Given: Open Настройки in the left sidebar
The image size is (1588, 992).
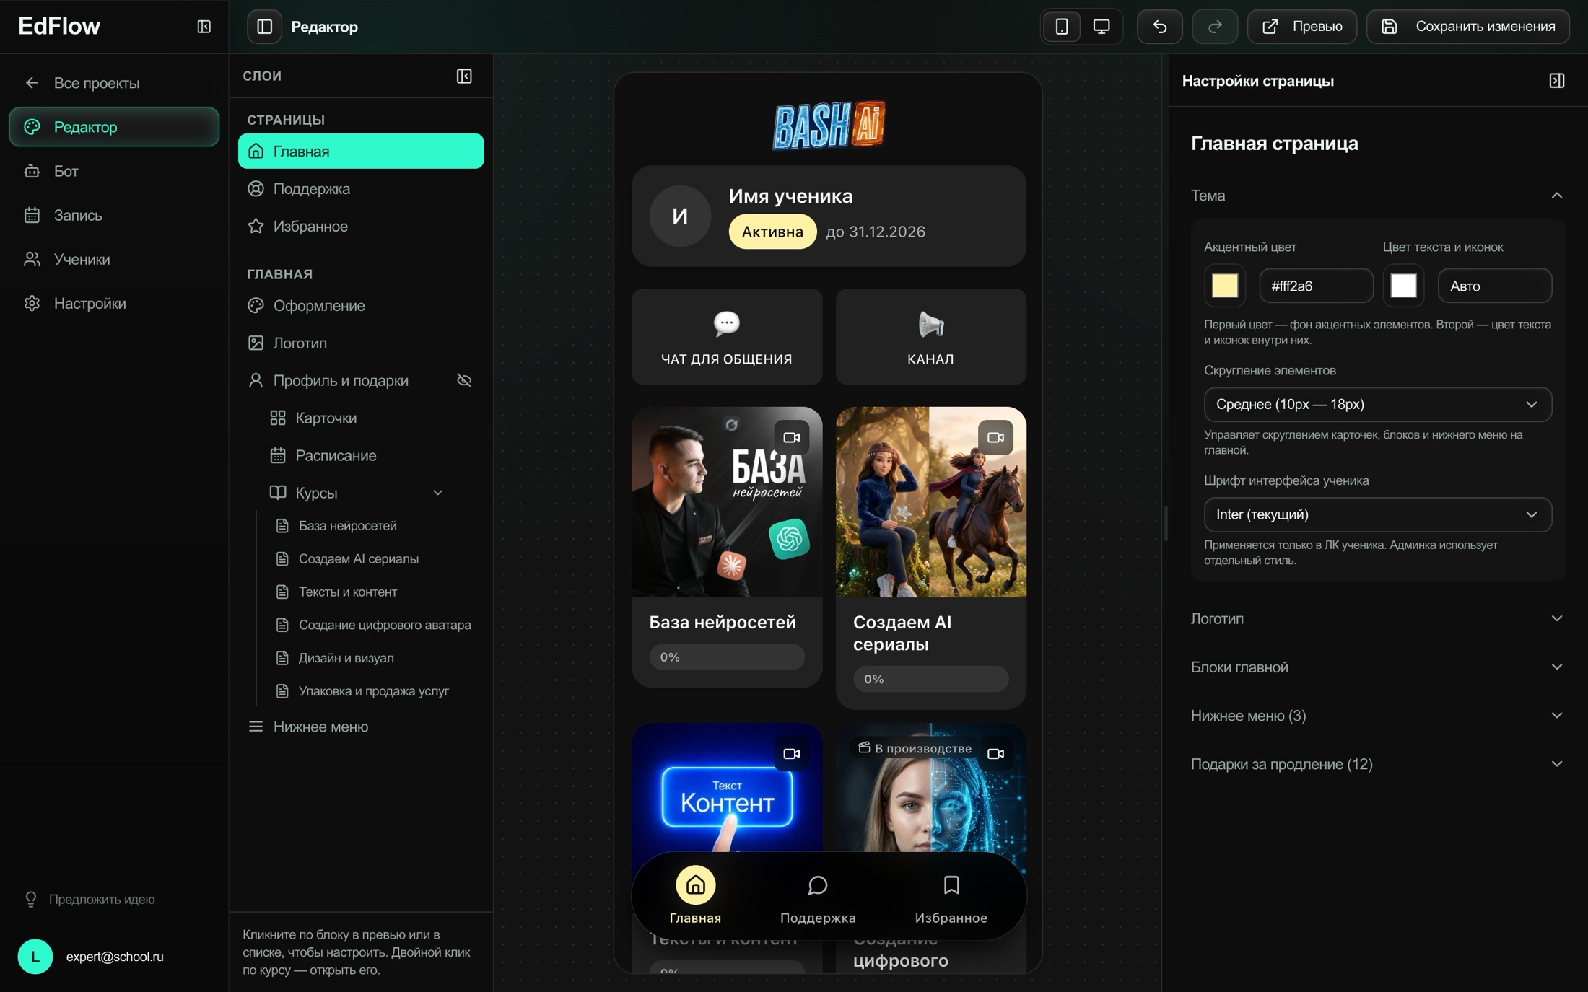Looking at the screenshot, I should pos(114,303).
